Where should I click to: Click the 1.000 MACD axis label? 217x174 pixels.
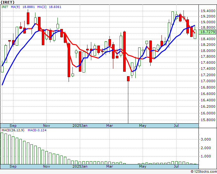pos(206,156)
